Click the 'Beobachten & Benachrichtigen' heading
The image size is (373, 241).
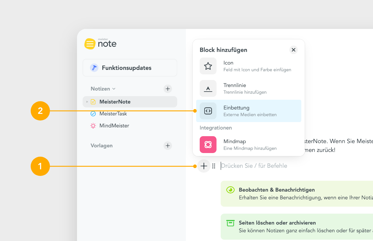pos(277,190)
